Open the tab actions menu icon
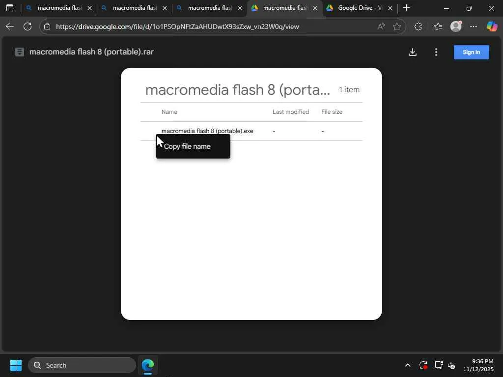This screenshot has width=503, height=377. [x=10, y=8]
